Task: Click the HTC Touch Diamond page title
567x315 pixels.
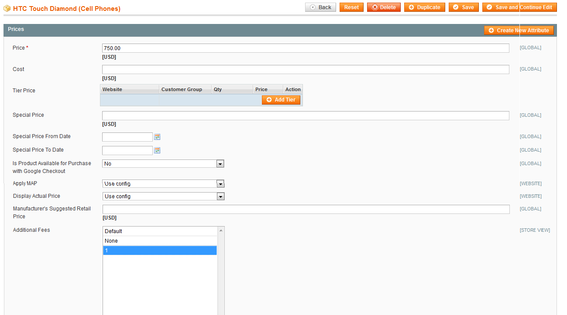Action: pos(66,9)
